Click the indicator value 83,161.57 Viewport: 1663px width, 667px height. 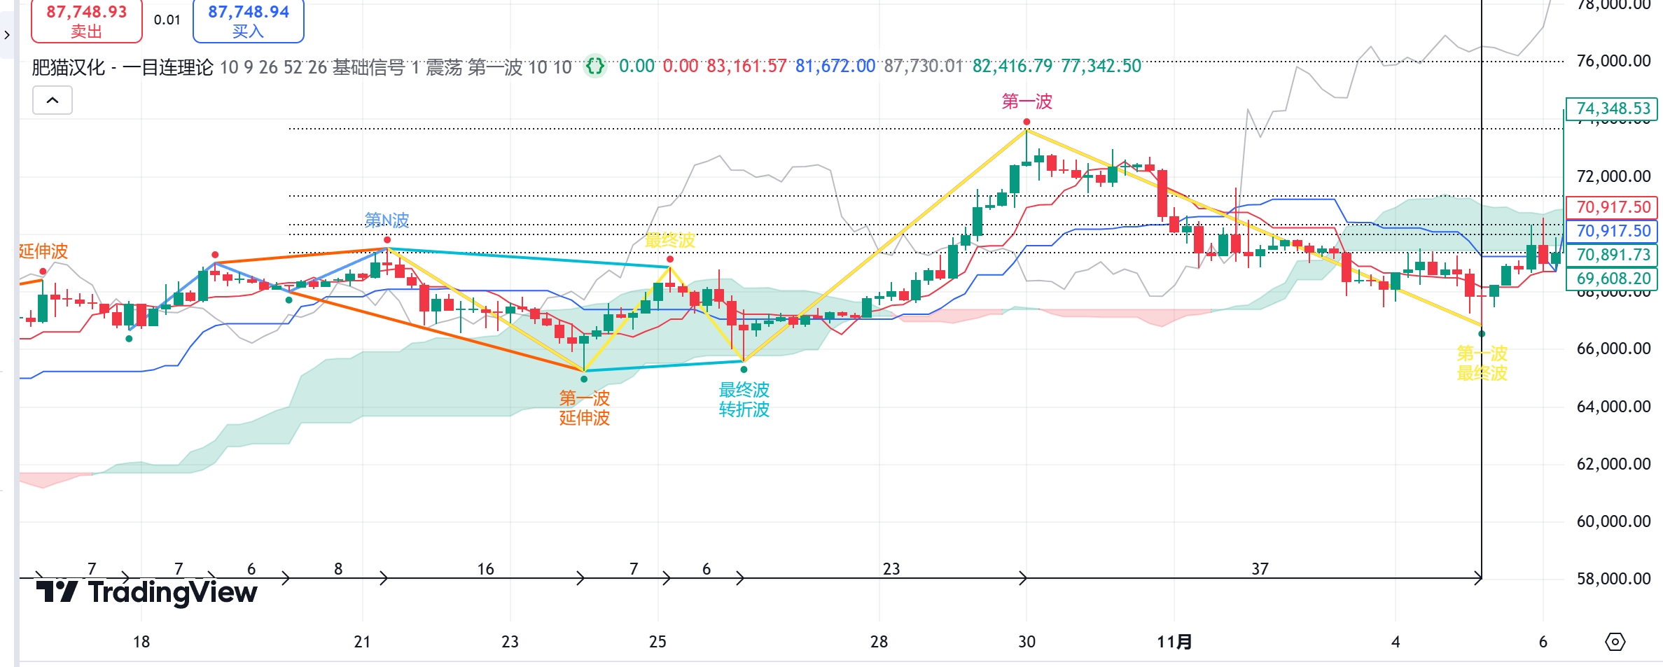746,66
